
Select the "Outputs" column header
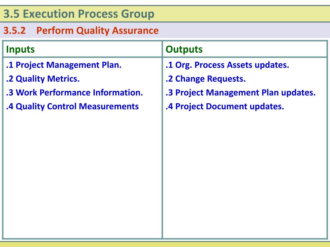coord(184,50)
